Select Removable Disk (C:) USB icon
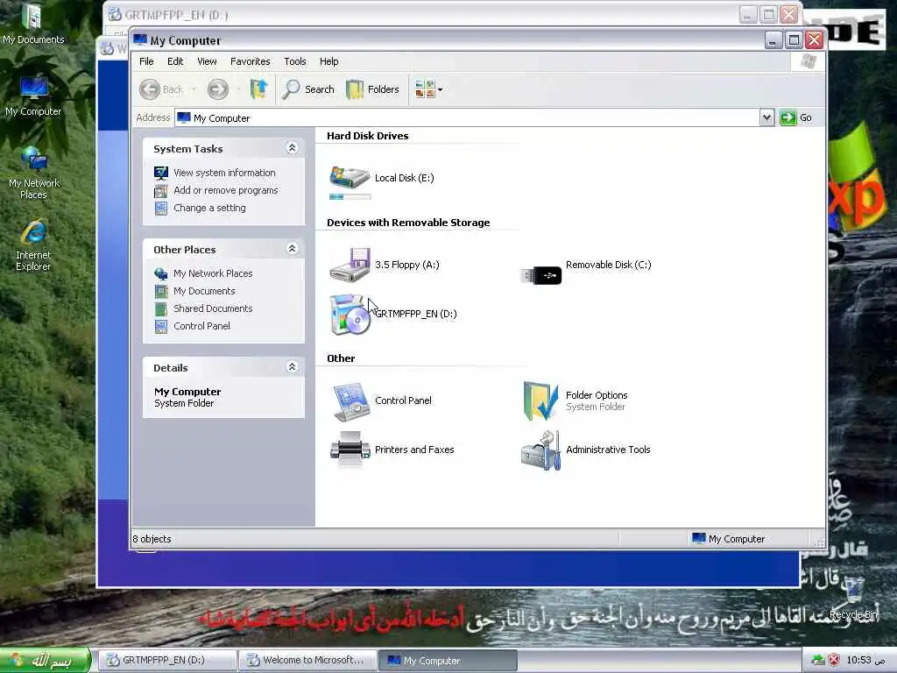The height and width of the screenshot is (673, 897). (540, 275)
